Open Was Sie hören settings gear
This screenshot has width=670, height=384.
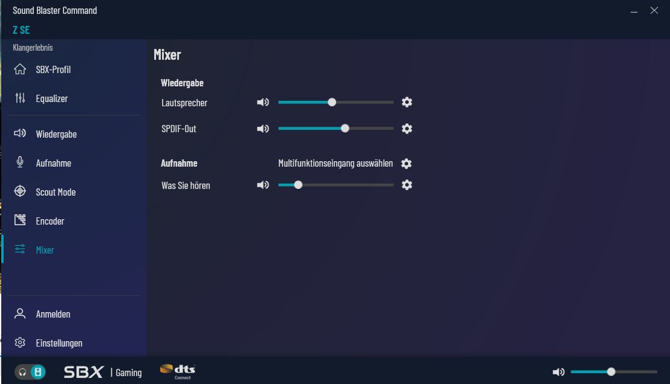[407, 185]
